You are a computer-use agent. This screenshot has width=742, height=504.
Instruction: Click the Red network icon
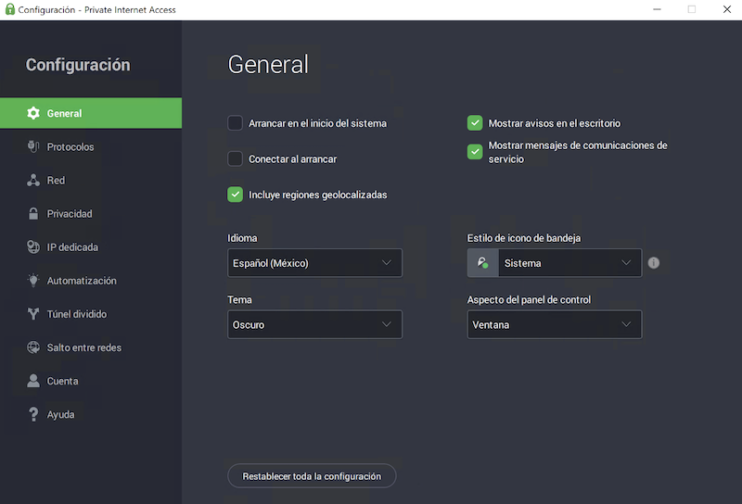point(33,180)
